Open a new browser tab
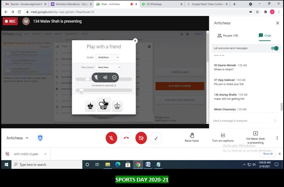The width and height of the screenshot is (284, 187). [234, 4]
